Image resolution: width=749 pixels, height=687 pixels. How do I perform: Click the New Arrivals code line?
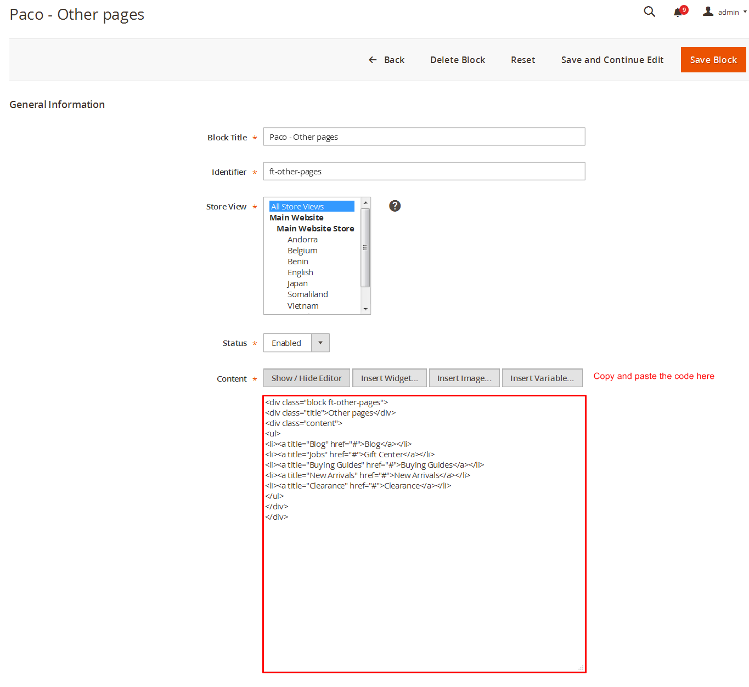coord(368,475)
